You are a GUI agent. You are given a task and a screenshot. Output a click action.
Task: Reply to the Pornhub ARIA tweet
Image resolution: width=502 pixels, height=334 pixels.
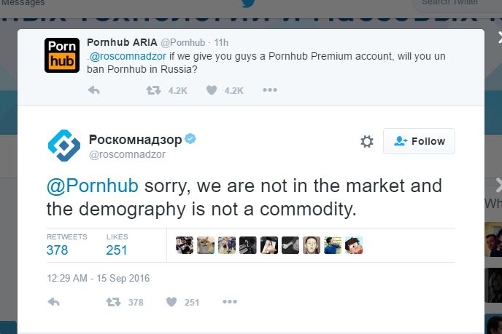tap(93, 90)
